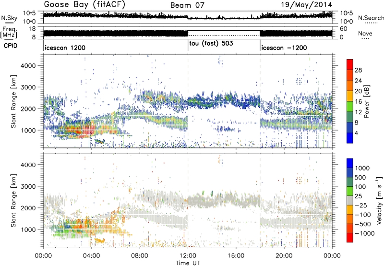The height and width of the screenshot is (266, 384).
Task: Click the "N.Search" legend label
Action: tap(371, 18)
